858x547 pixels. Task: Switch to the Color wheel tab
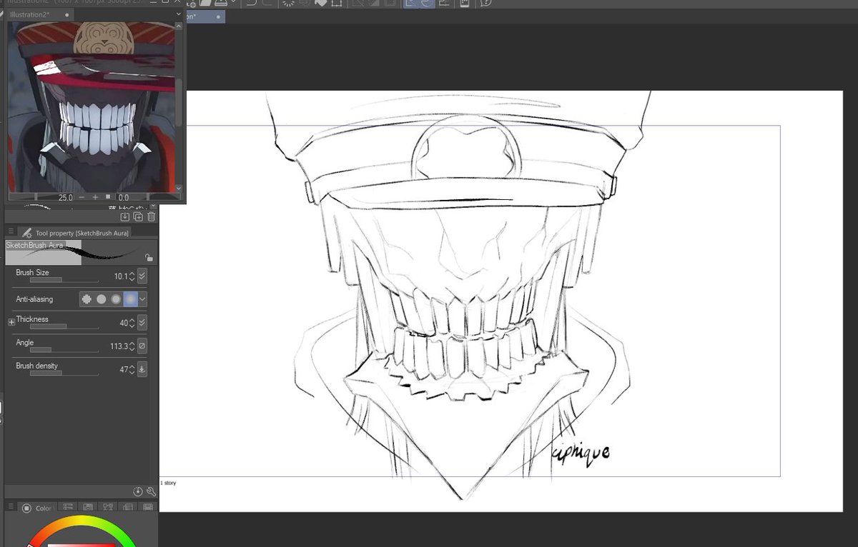[36, 508]
